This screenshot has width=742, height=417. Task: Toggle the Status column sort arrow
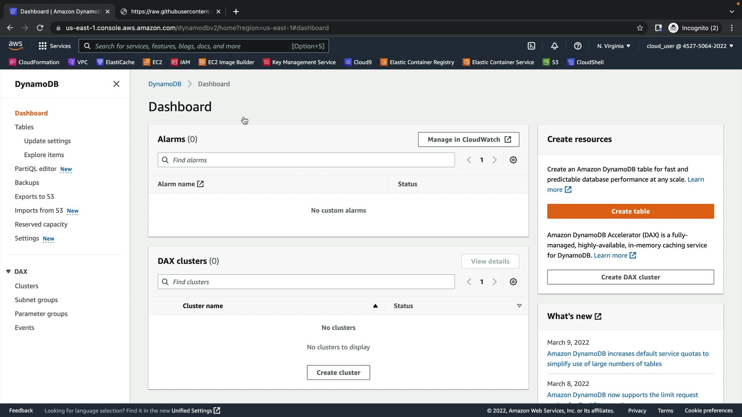pos(519,306)
